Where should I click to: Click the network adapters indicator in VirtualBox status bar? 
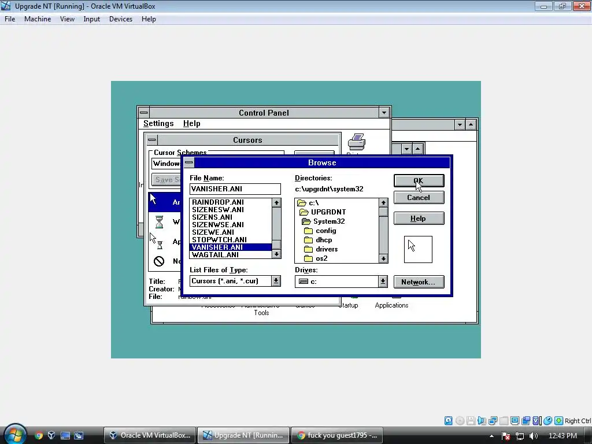click(493, 421)
